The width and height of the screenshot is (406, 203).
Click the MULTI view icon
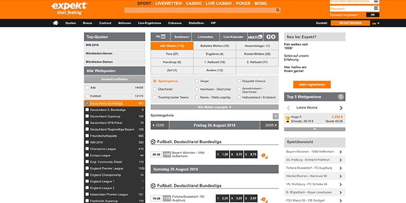[255, 37]
